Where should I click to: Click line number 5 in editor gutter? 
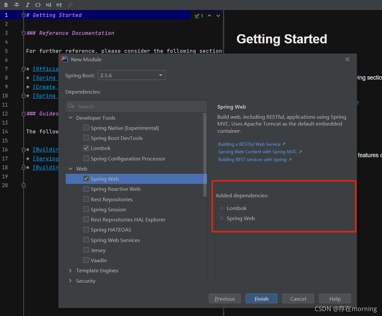(x=6, y=51)
